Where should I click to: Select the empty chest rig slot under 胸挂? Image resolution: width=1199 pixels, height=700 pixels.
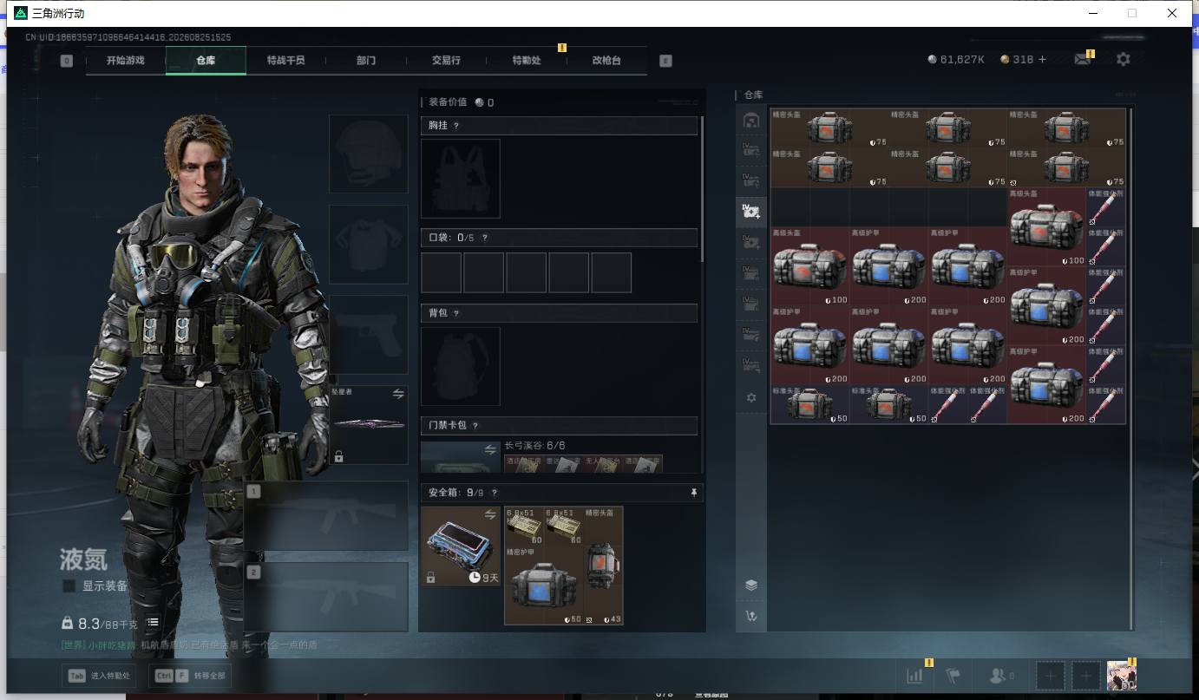(461, 179)
